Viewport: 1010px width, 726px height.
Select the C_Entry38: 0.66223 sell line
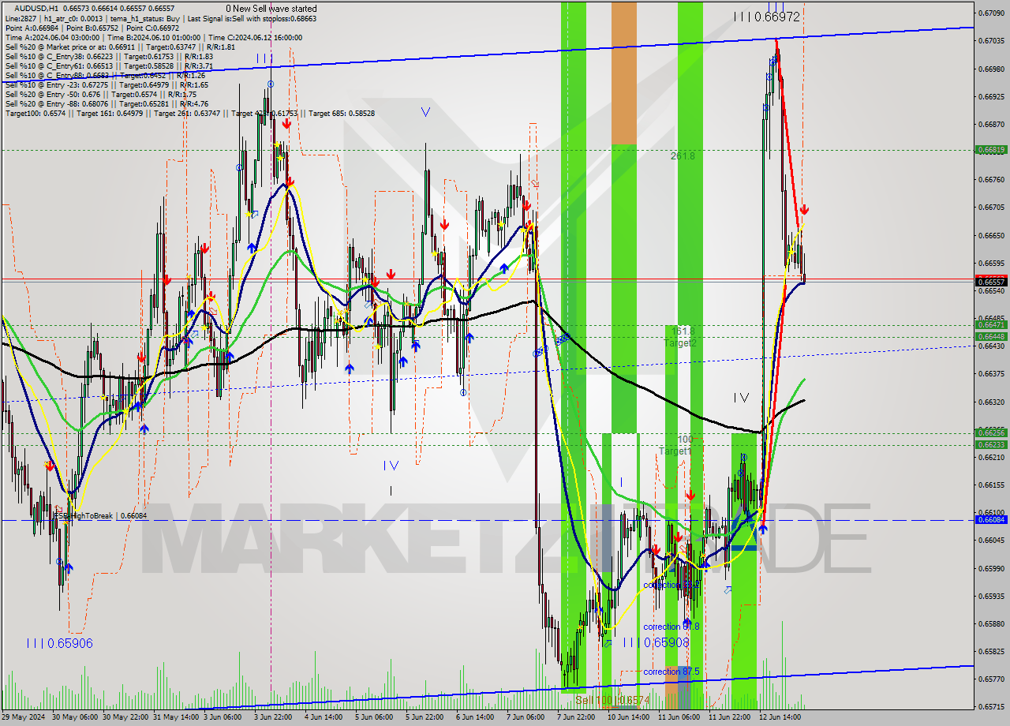point(109,57)
